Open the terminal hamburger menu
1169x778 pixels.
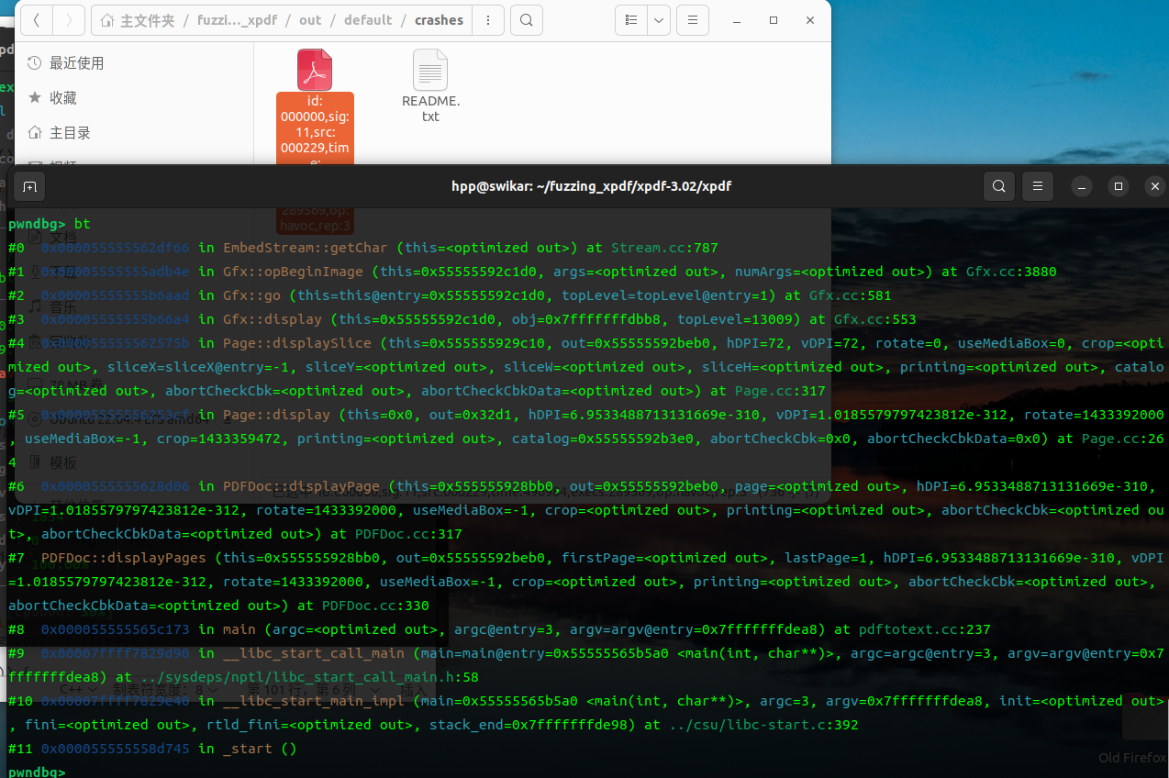[1038, 186]
